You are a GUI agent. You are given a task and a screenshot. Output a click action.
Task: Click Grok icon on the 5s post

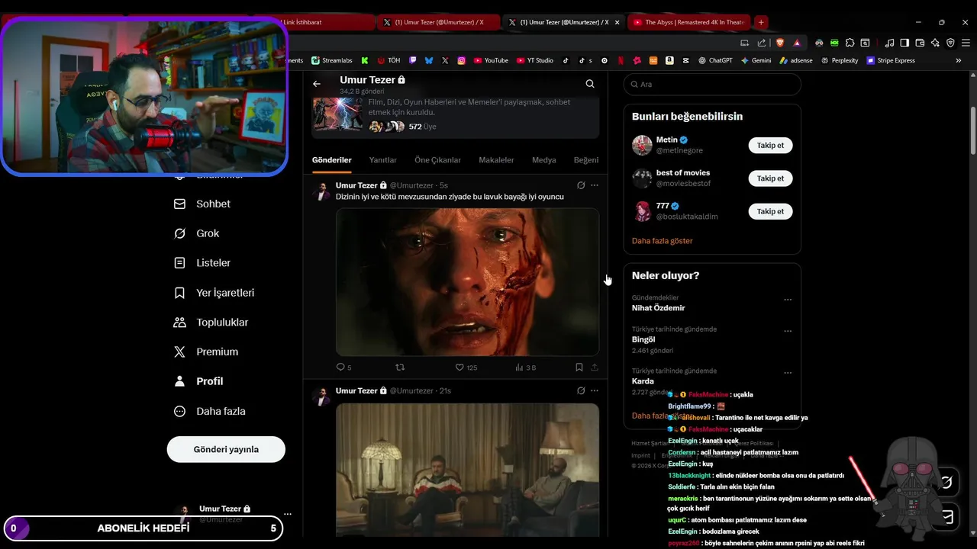click(581, 185)
